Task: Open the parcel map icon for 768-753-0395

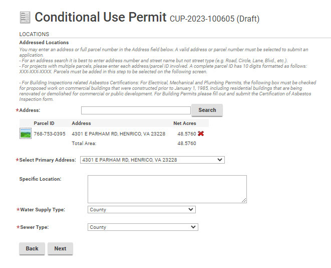Action: pos(25,133)
